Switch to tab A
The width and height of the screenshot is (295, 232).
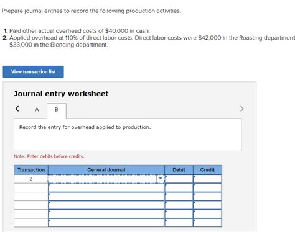tap(37, 109)
